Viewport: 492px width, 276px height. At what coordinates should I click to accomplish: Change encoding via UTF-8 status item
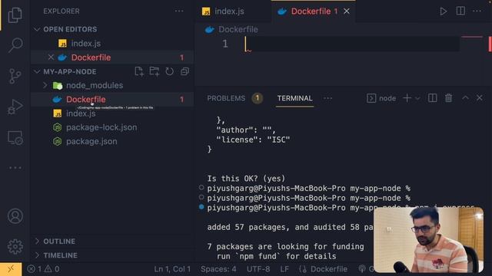point(258,269)
